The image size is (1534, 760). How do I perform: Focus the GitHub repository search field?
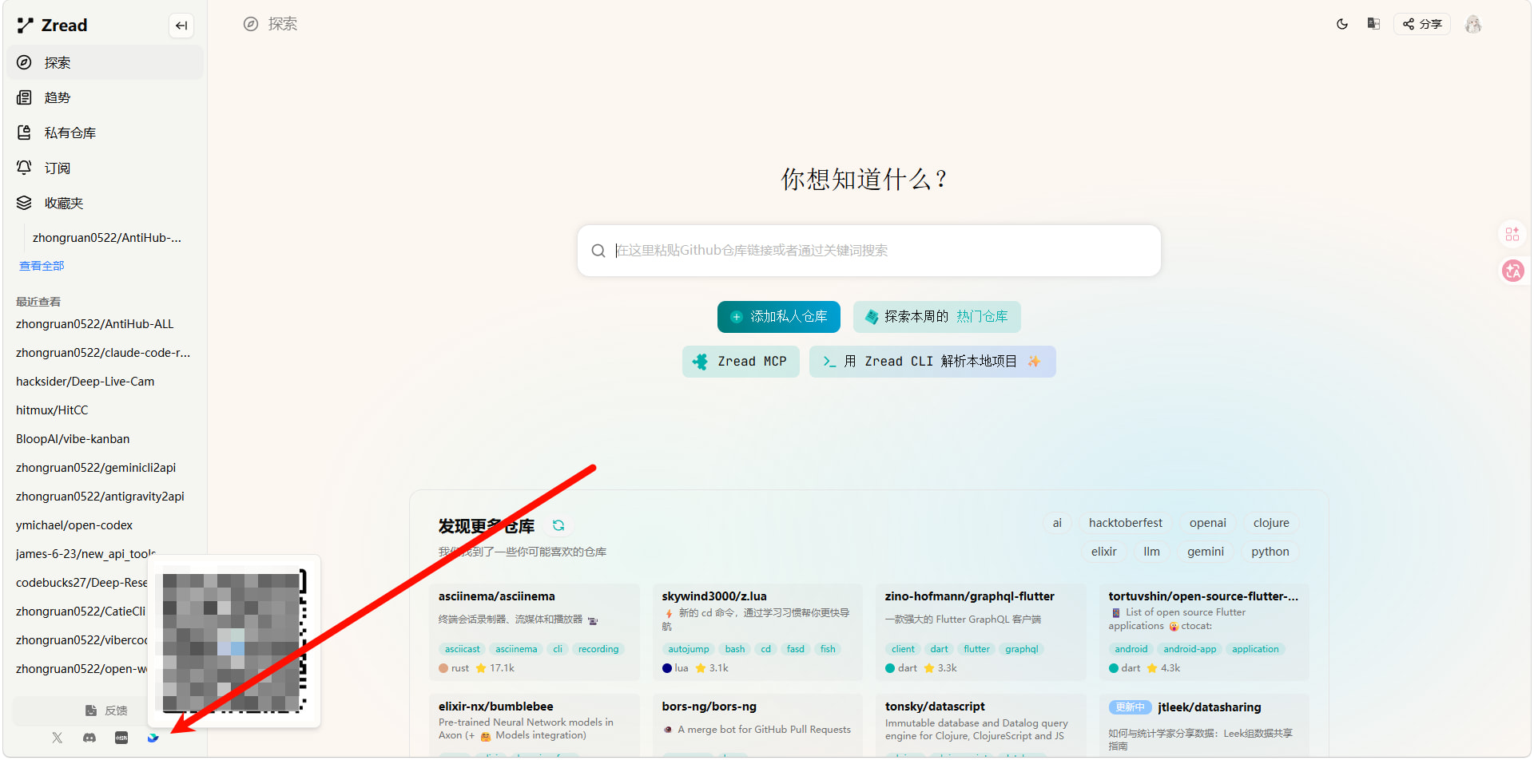[x=869, y=251]
